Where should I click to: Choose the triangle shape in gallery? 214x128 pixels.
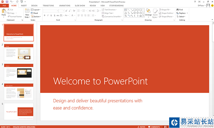126,13
